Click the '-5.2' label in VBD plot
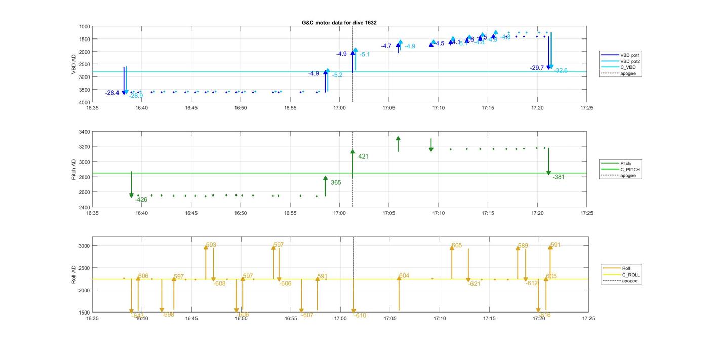 click(x=337, y=75)
